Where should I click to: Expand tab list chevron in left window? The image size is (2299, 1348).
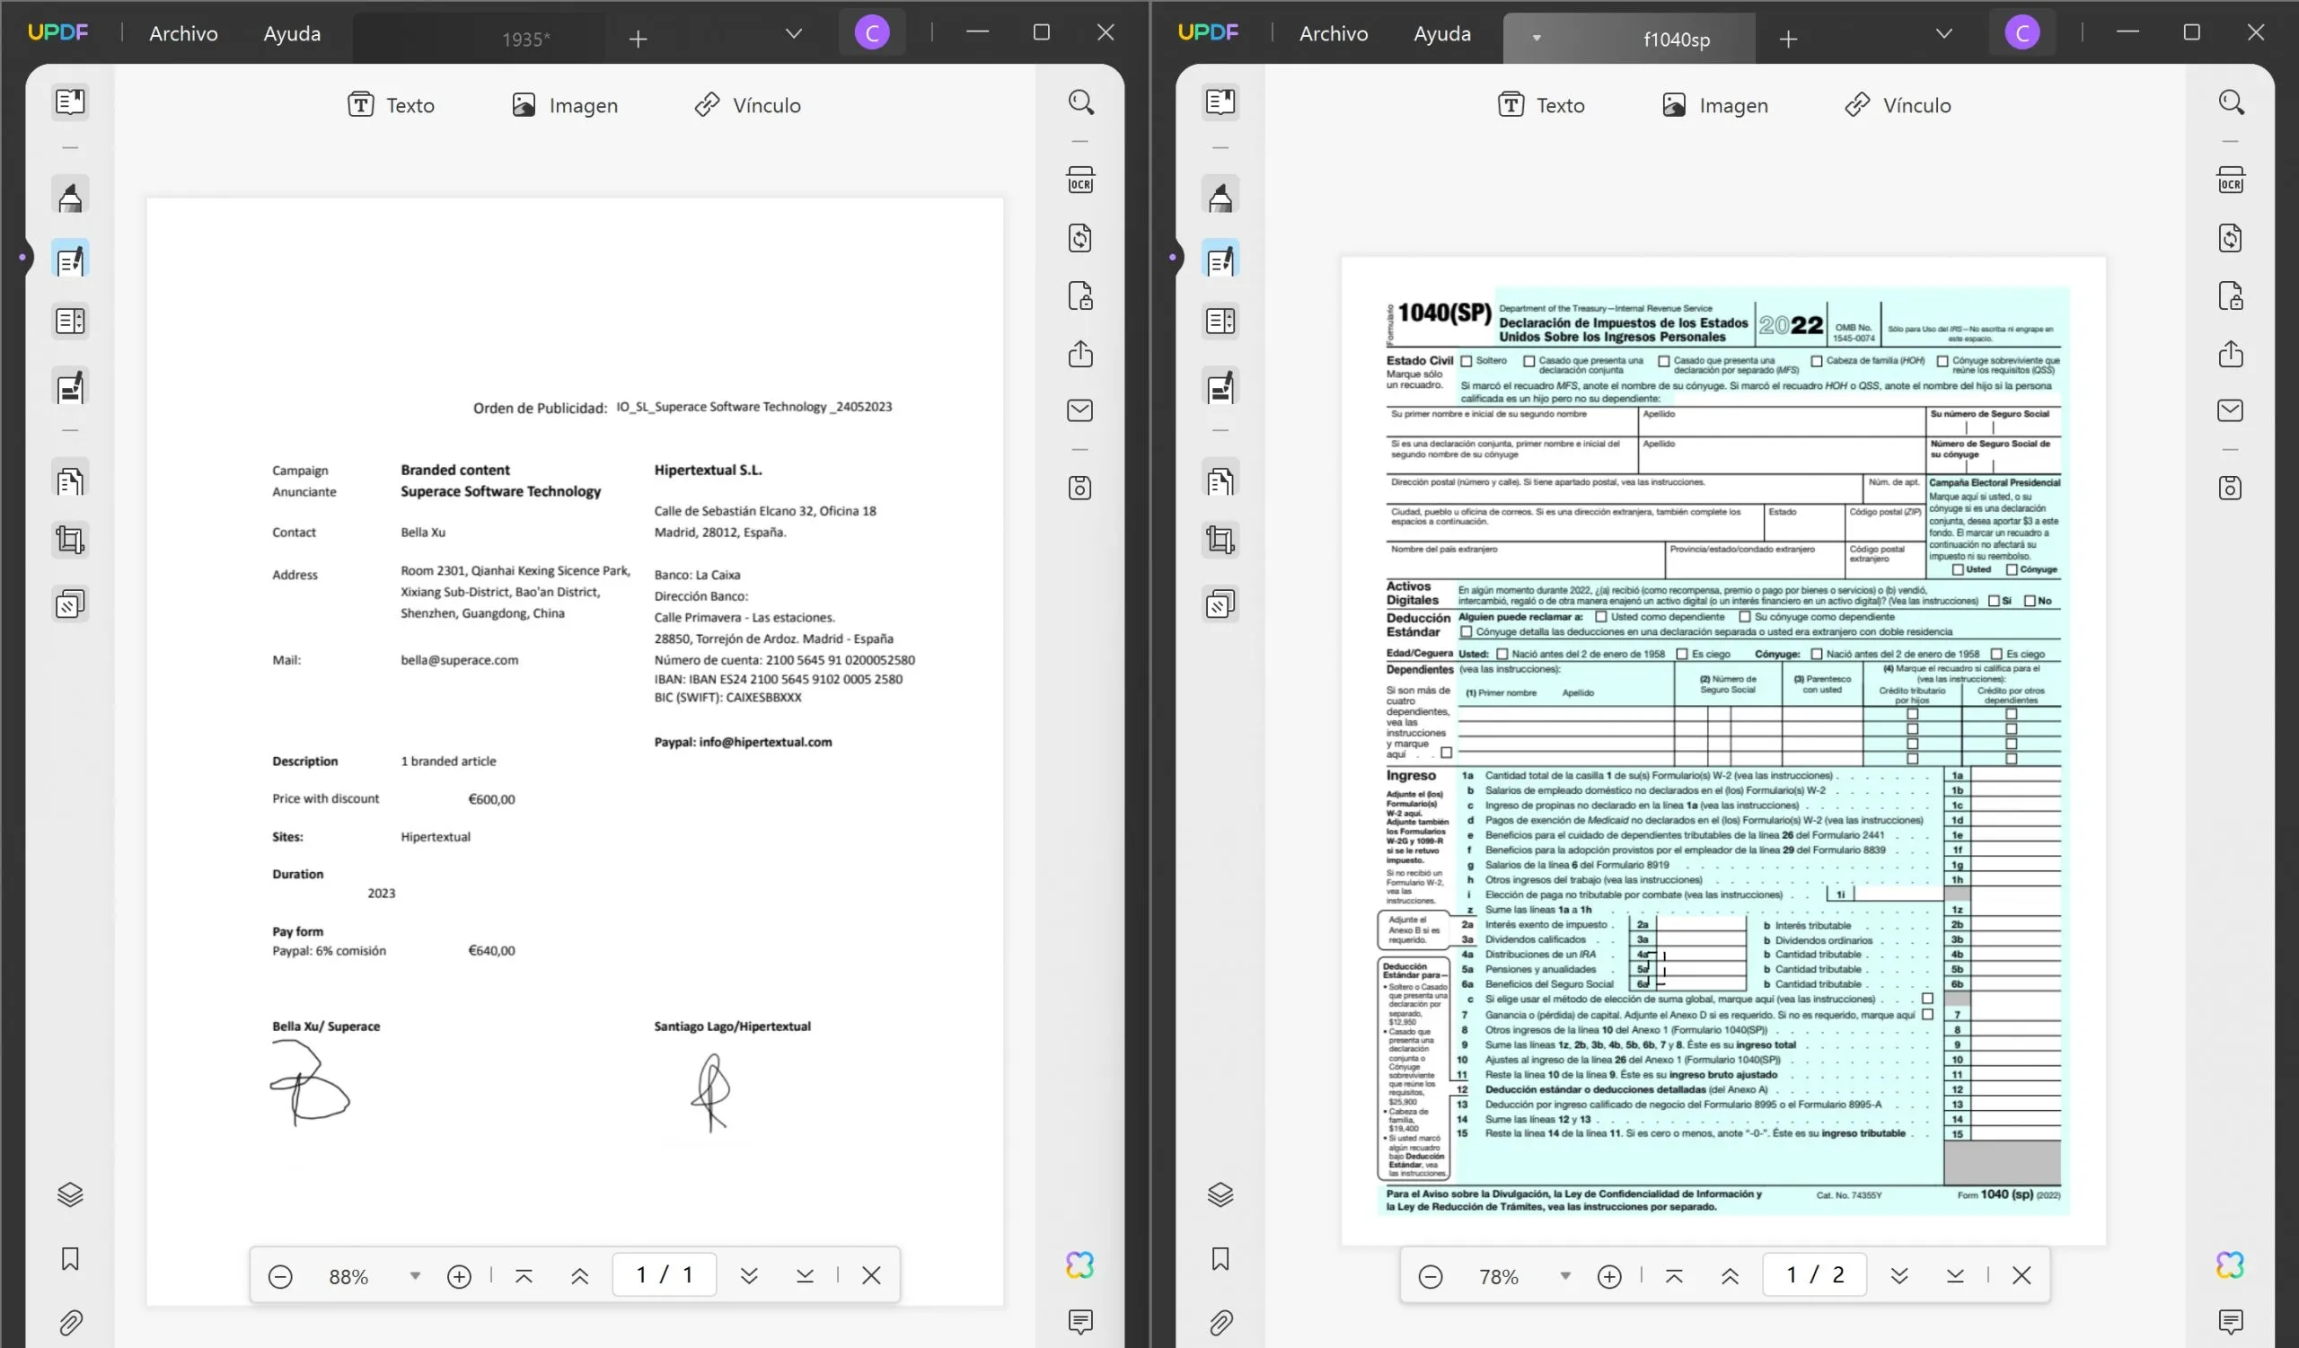coord(794,34)
